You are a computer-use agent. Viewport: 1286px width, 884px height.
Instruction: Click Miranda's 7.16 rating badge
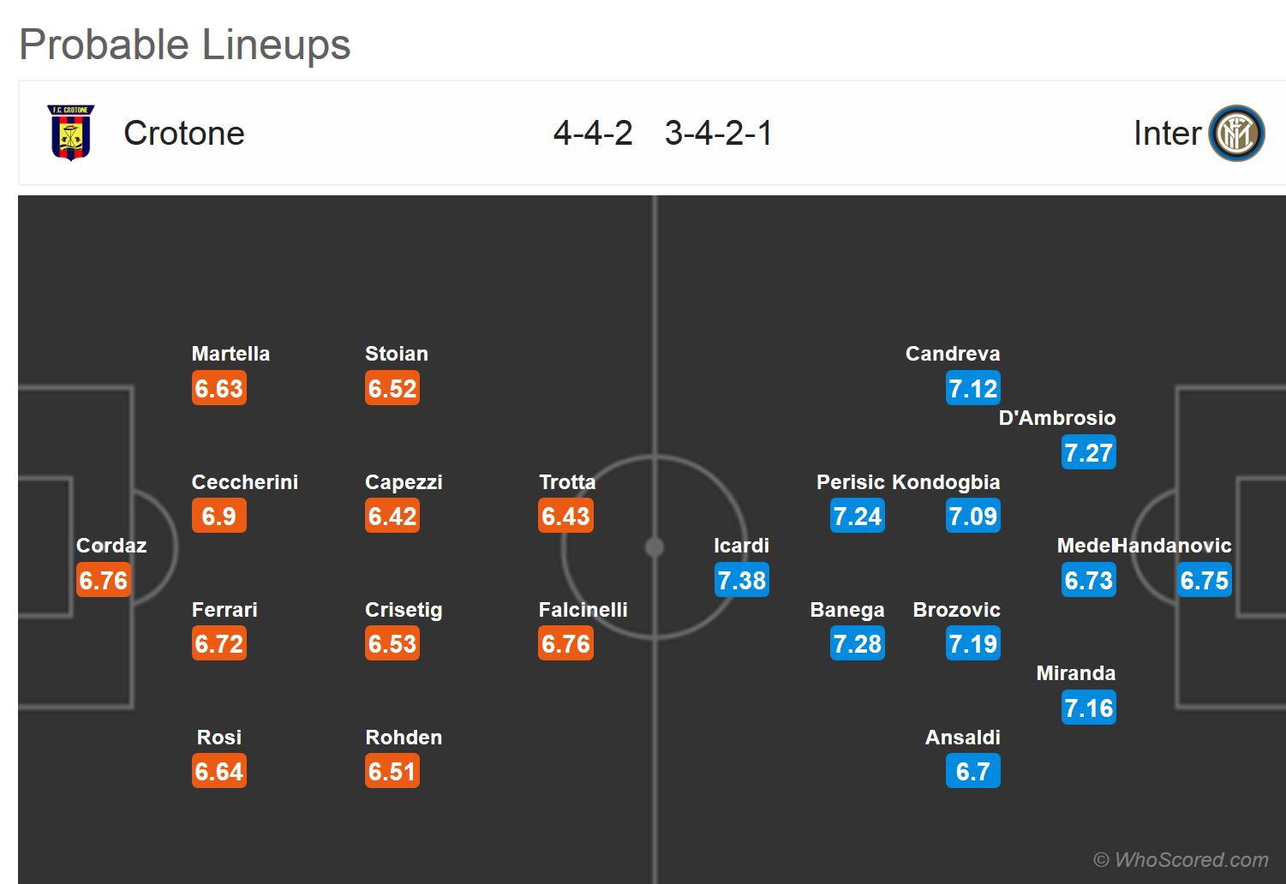1088,708
